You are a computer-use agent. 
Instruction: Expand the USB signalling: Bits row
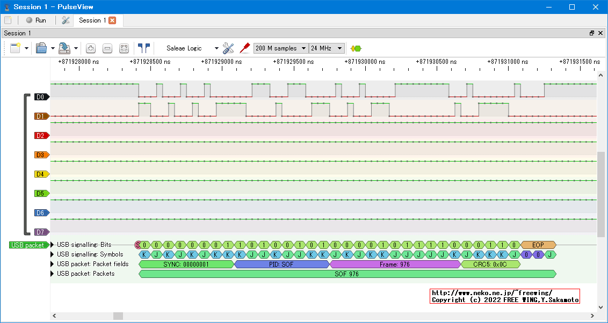pyautogui.click(x=53, y=245)
